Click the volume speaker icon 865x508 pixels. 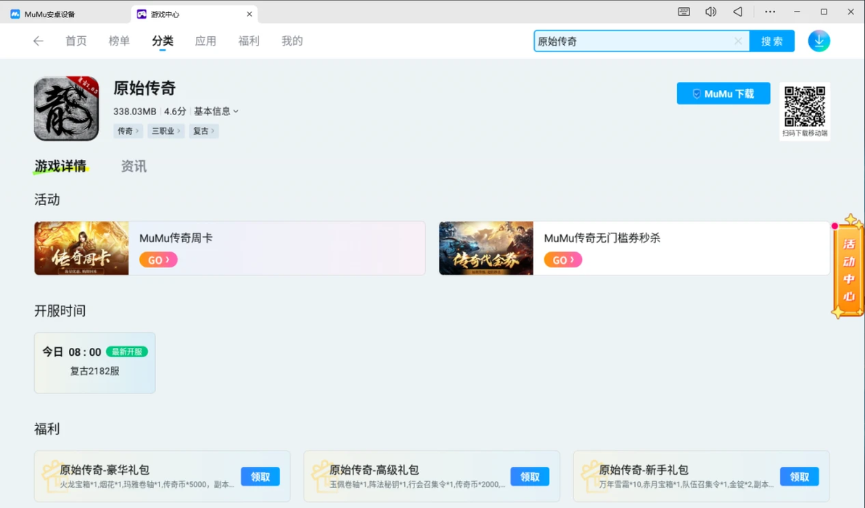(710, 12)
